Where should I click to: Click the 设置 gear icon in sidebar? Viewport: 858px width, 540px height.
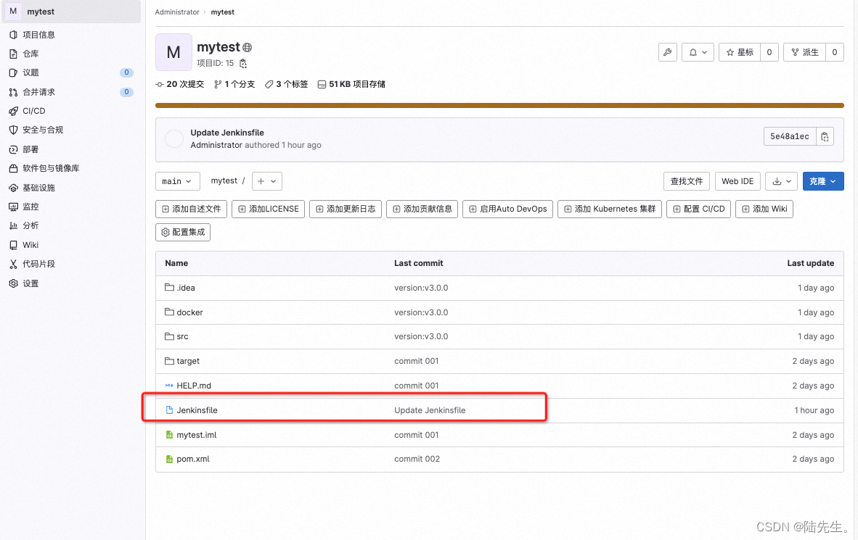coord(13,283)
